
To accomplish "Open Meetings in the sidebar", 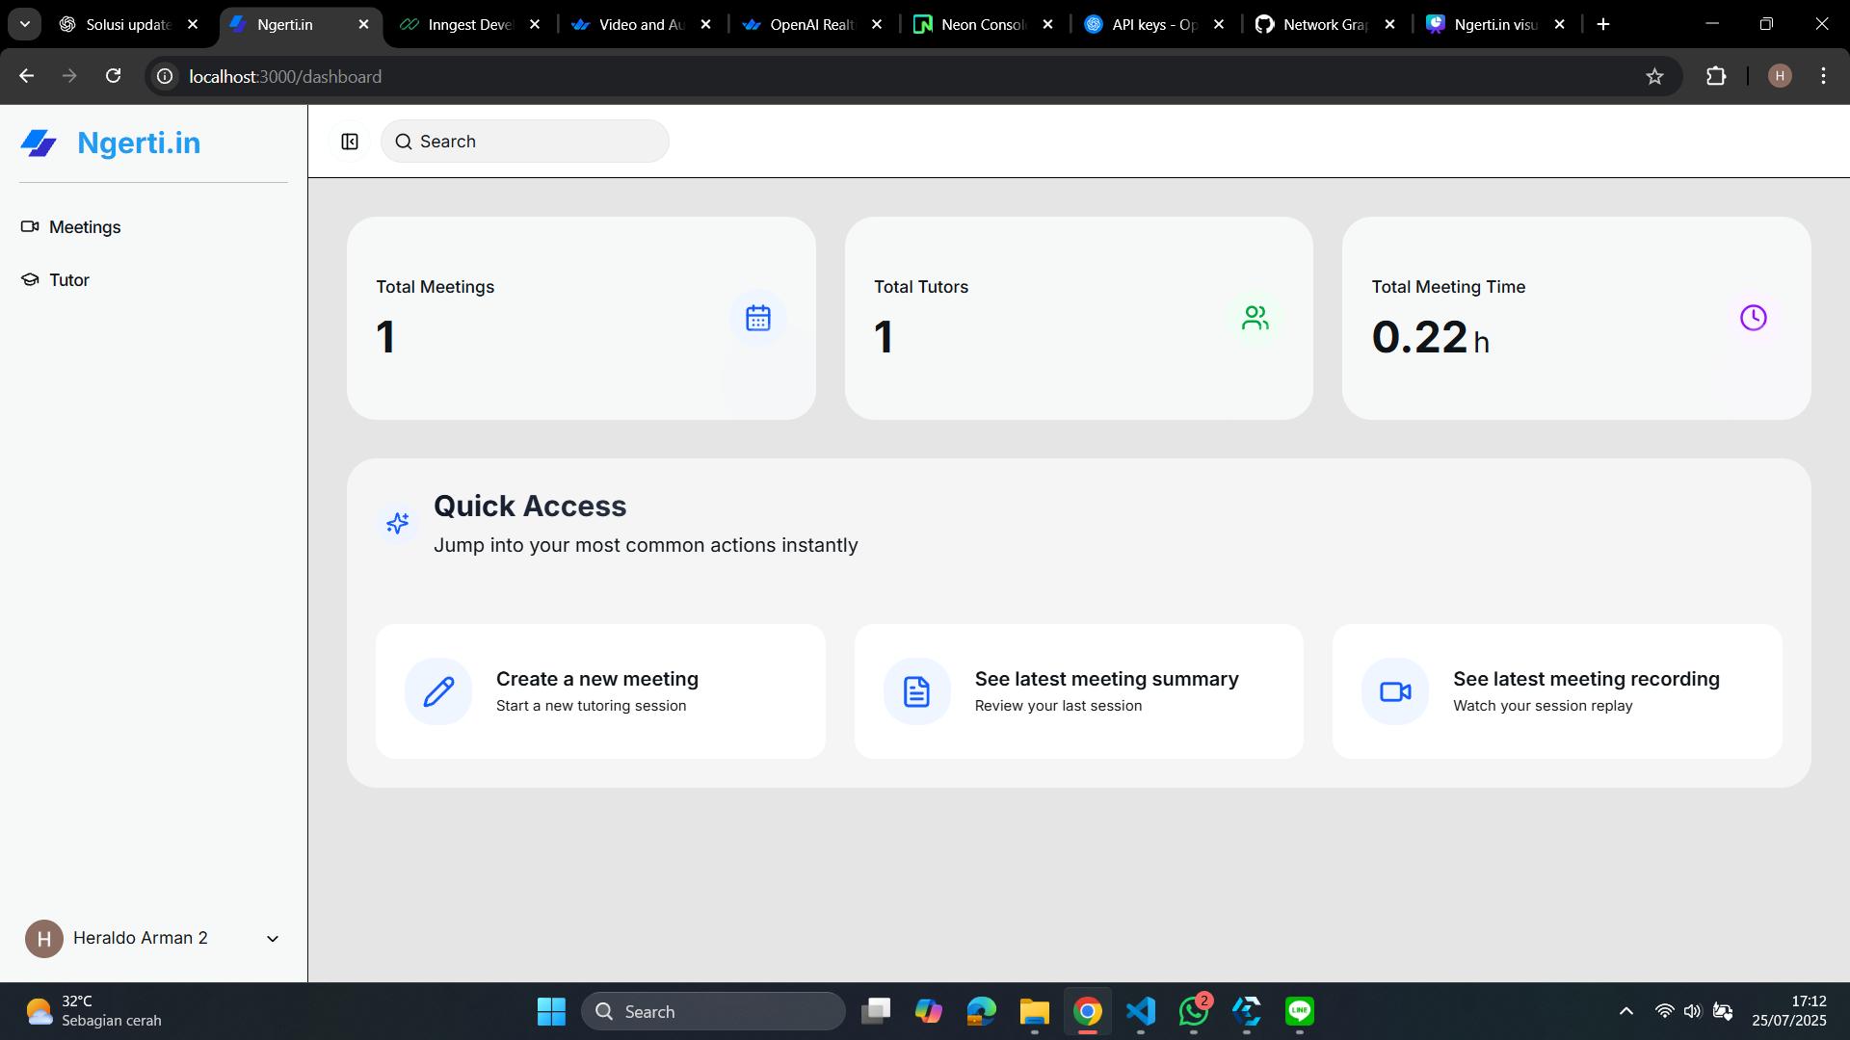I will pos(85,227).
